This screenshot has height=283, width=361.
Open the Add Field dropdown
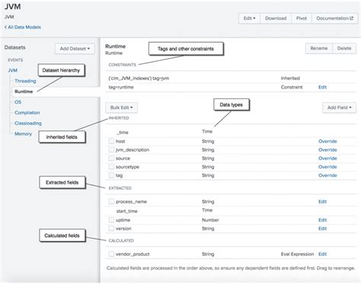(339, 108)
